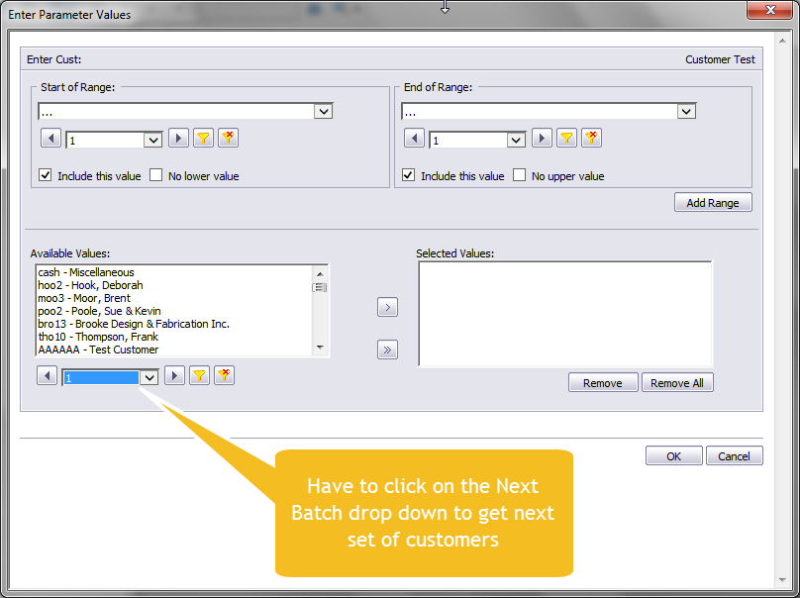Expand the batch dropdown below Available Values

(x=149, y=377)
